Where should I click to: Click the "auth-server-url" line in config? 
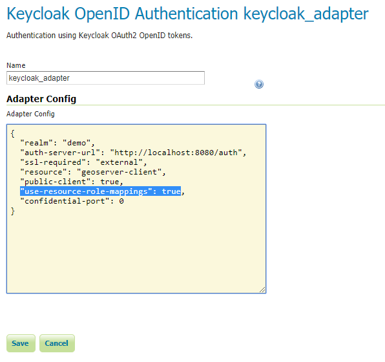(133, 153)
